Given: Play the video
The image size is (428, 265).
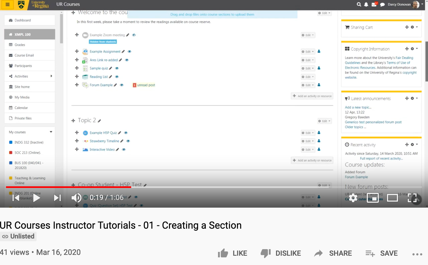Looking at the screenshot, I should pos(36,198).
